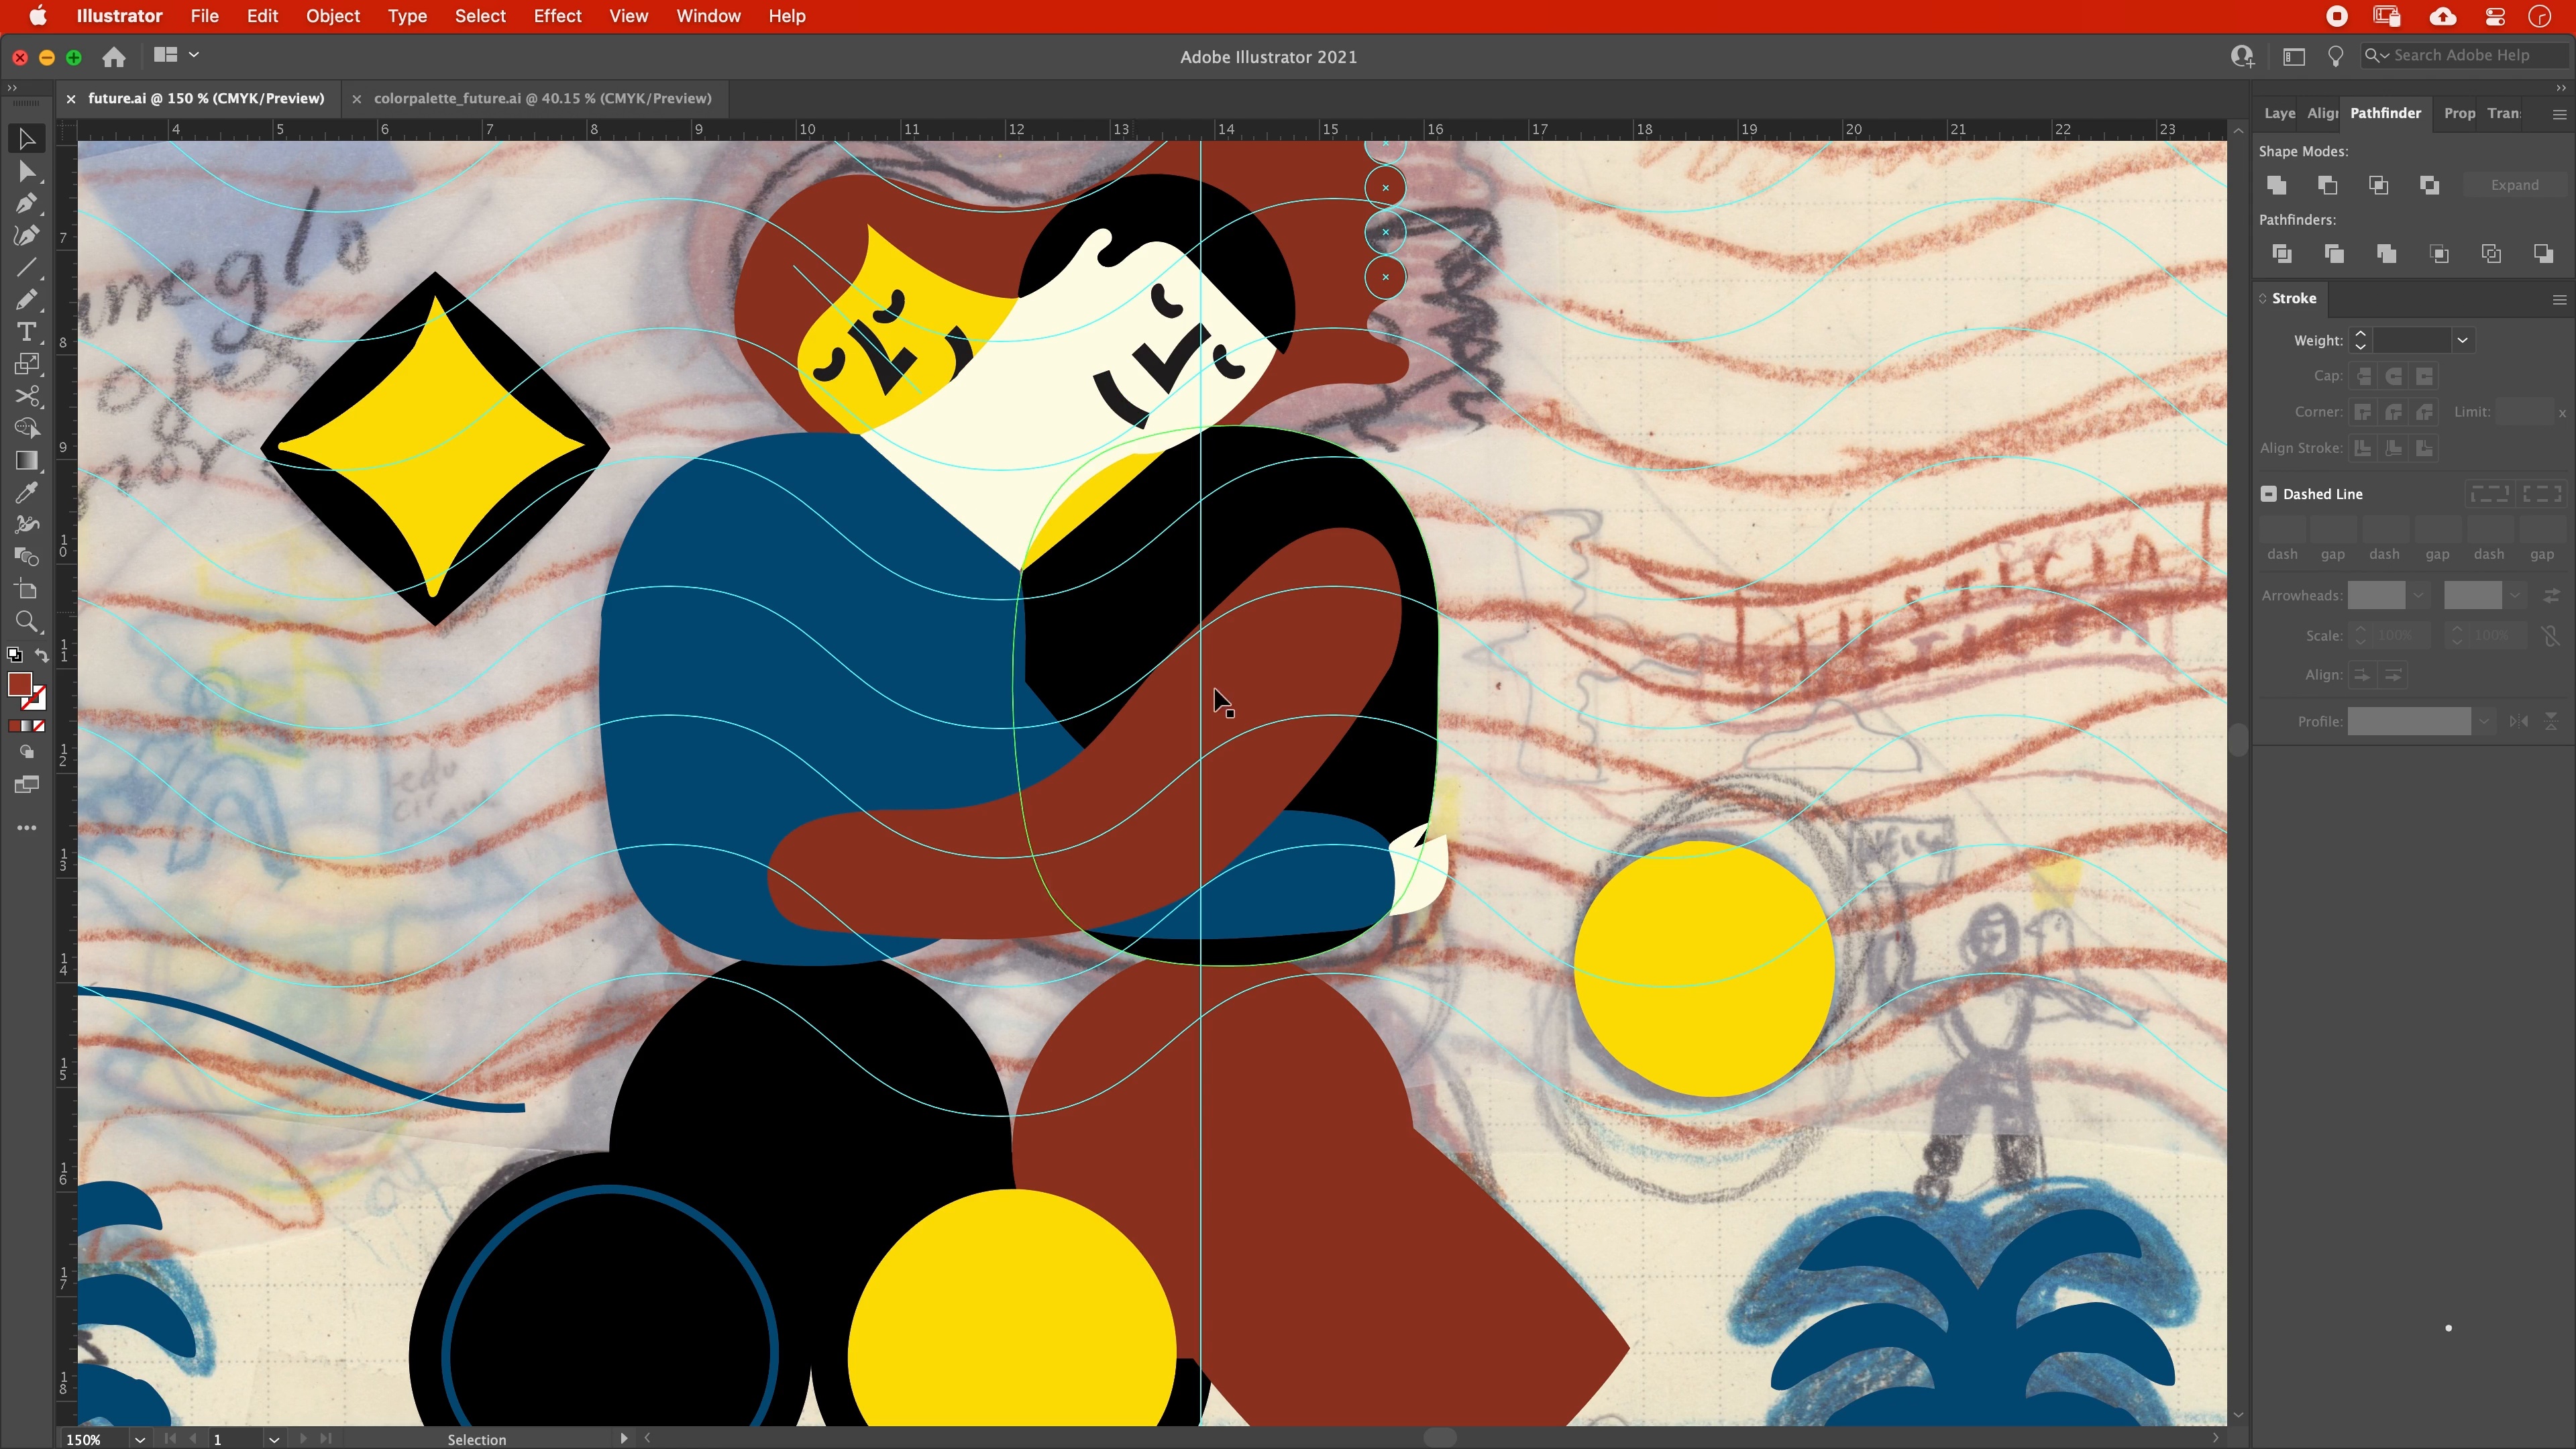Open the start Arrowheads dropdown
This screenshot has height=1449, width=2576.
(2419, 596)
